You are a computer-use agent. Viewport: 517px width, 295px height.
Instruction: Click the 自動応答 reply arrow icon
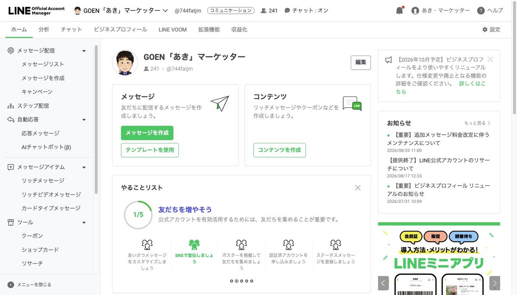11,119
